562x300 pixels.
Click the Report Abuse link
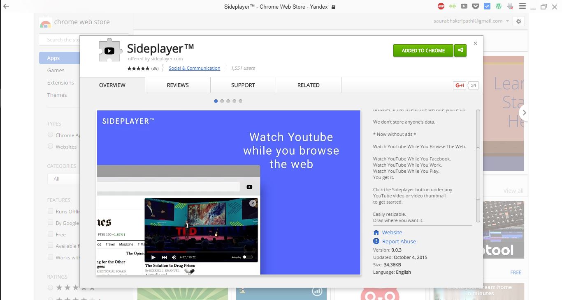point(399,241)
